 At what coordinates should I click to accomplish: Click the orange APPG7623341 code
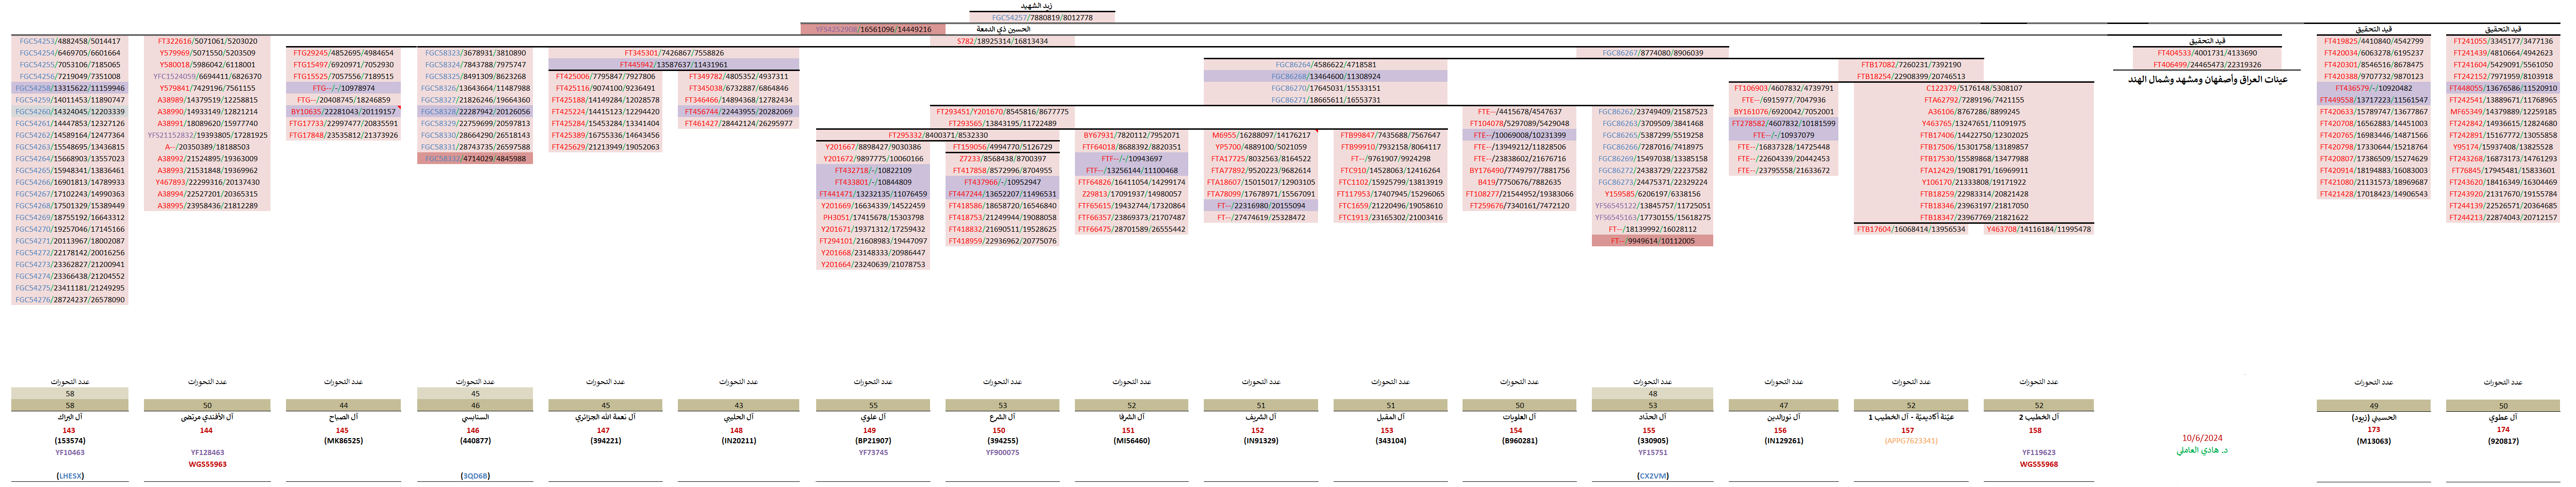[x=1910, y=440]
